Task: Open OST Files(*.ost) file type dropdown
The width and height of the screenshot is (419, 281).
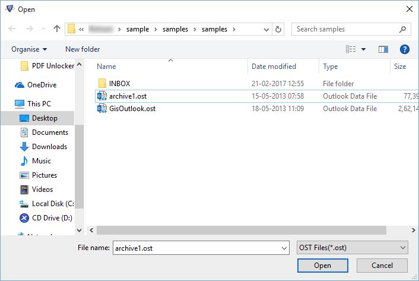Action: [352, 248]
